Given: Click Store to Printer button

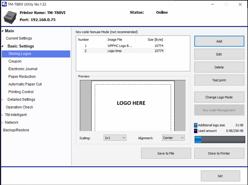Looking at the screenshot, I should [219, 153].
